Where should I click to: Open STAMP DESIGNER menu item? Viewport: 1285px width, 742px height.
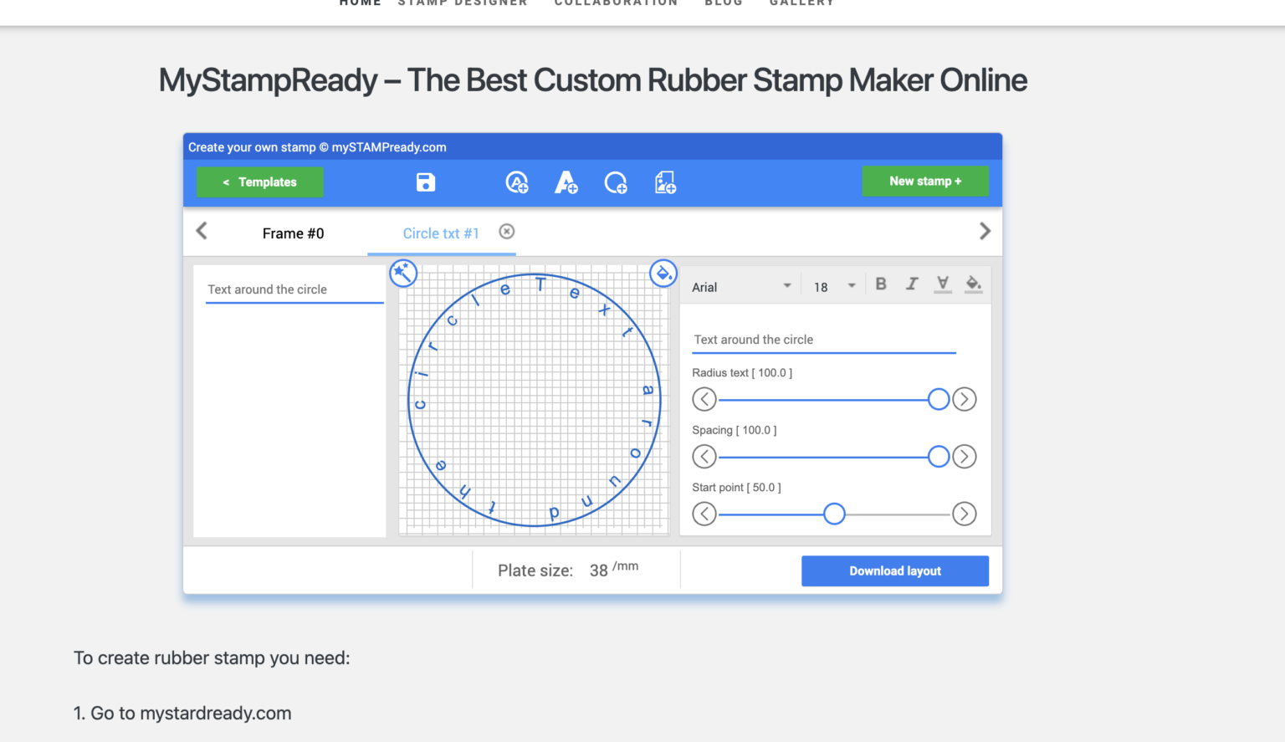[x=463, y=3]
